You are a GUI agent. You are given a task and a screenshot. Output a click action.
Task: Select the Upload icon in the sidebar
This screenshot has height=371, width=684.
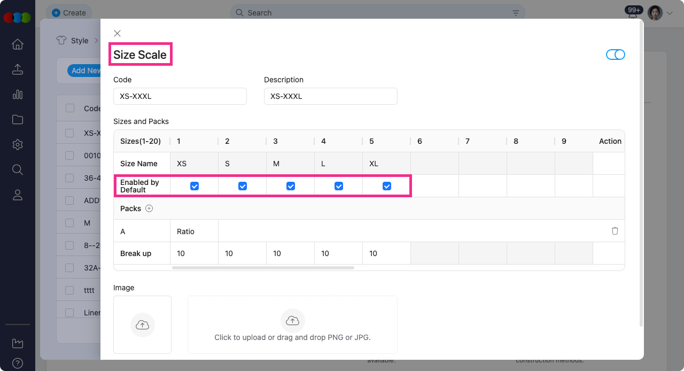point(18,69)
